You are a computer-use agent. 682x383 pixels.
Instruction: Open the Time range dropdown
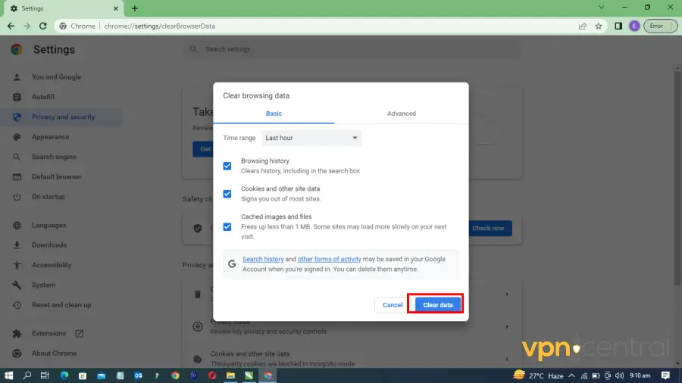311,138
